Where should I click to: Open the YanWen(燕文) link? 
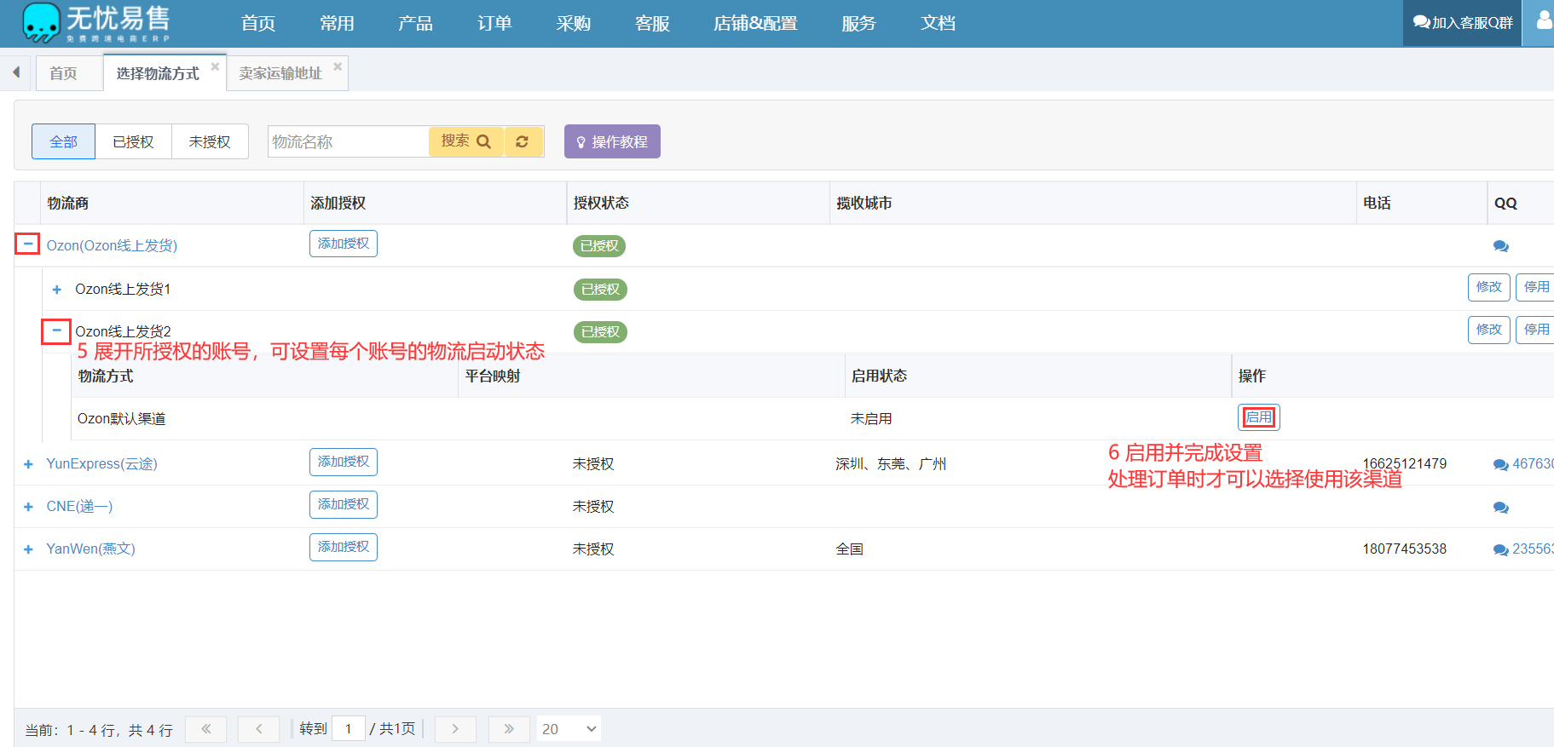pyautogui.click(x=90, y=549)
